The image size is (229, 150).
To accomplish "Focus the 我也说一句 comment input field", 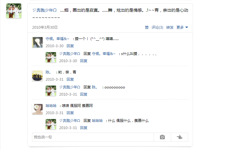I will click(x=93, y=137).
